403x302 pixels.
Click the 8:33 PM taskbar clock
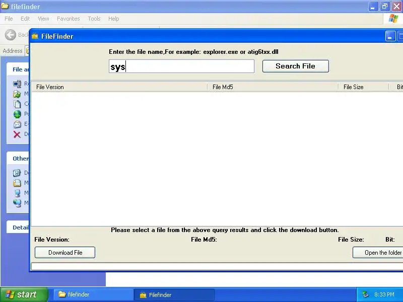384,294
